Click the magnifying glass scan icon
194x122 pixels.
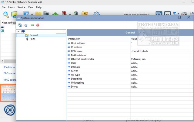click(x=6, y=14)
